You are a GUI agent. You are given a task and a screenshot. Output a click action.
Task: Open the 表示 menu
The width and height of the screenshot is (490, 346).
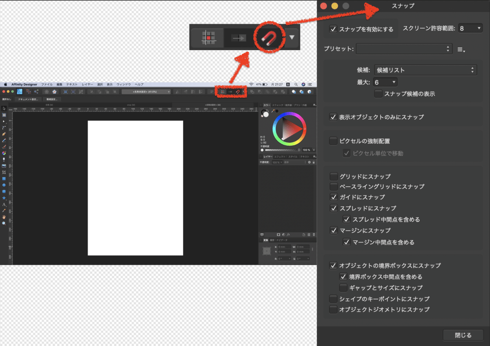click(x=109, y=84)
